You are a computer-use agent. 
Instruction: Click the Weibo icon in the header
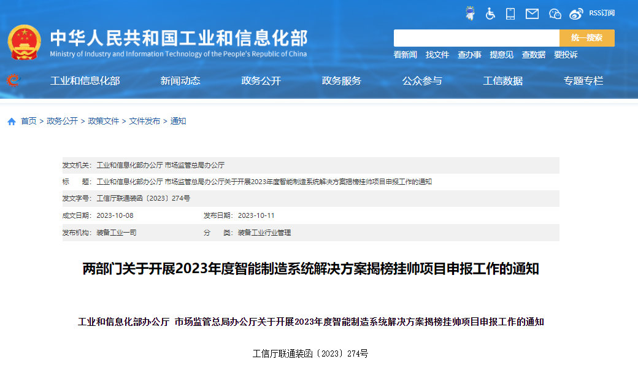point(575,13)
